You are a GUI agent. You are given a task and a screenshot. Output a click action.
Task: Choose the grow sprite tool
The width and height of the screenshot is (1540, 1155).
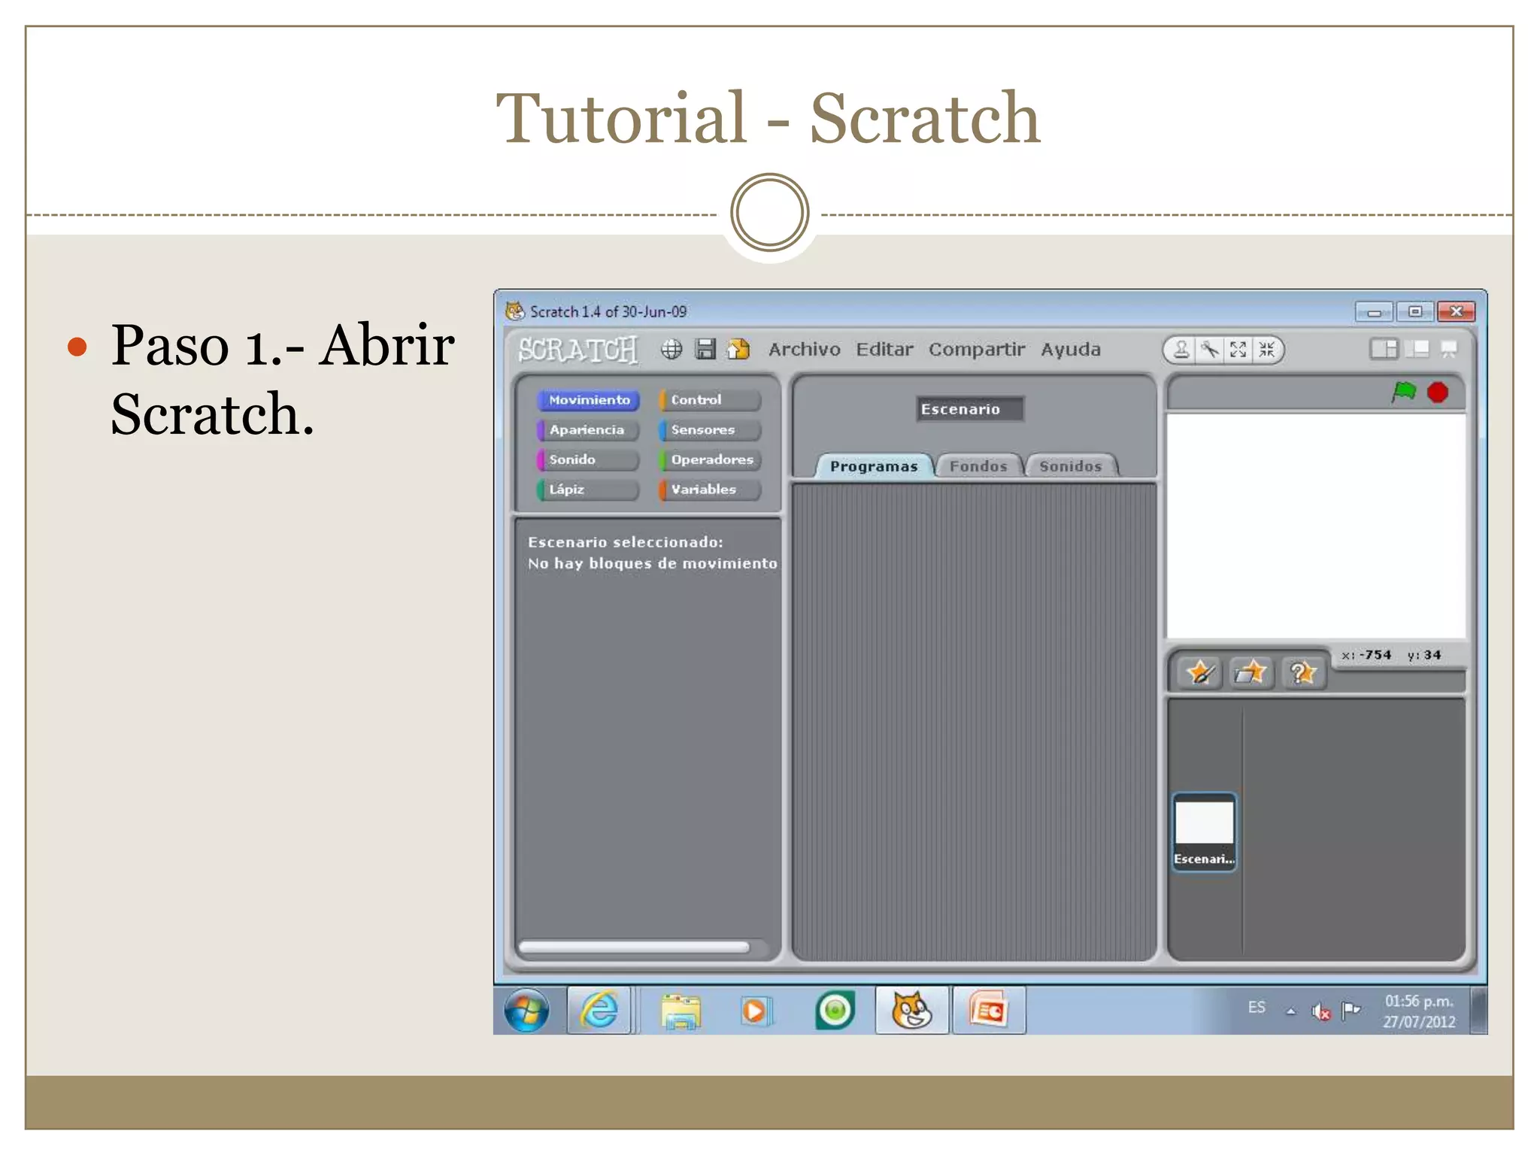1238,350
